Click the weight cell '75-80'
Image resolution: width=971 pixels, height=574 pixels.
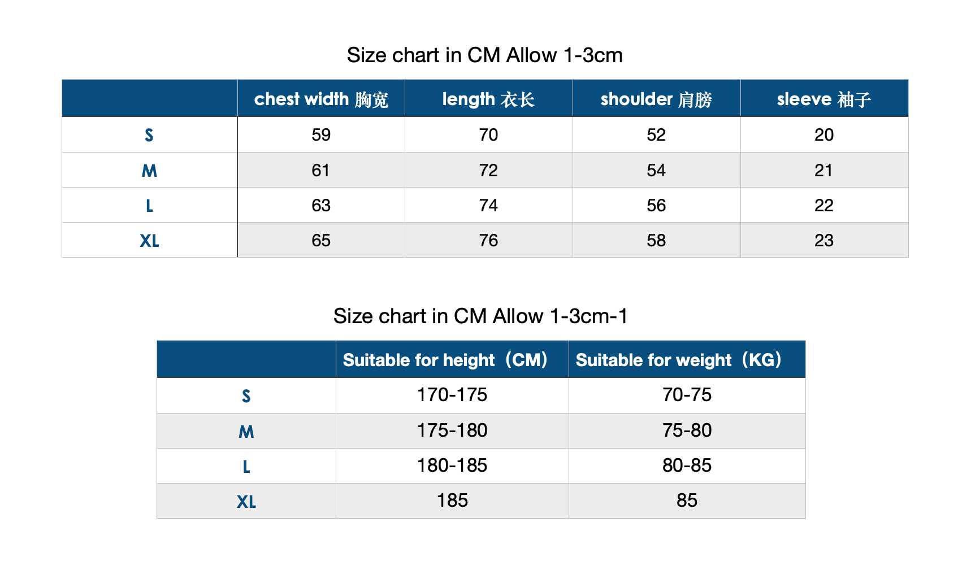[687, 430]
